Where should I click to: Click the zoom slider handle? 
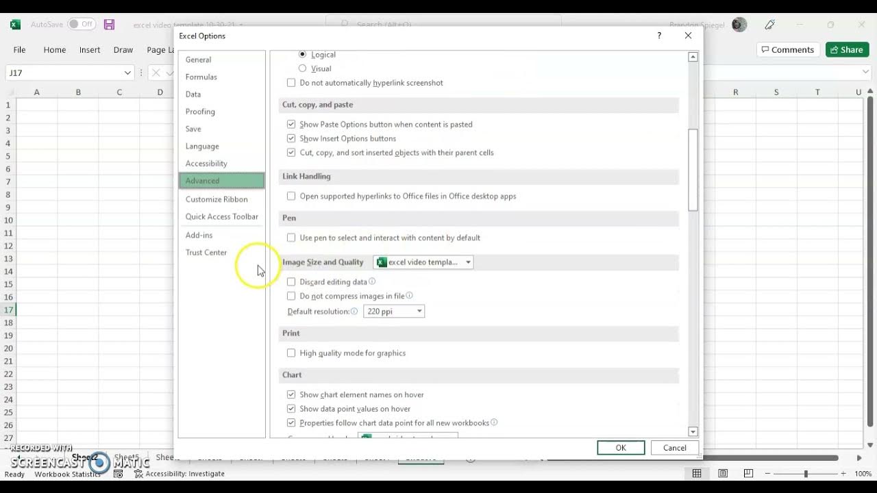pyautogui.click(x=806, y=474)
